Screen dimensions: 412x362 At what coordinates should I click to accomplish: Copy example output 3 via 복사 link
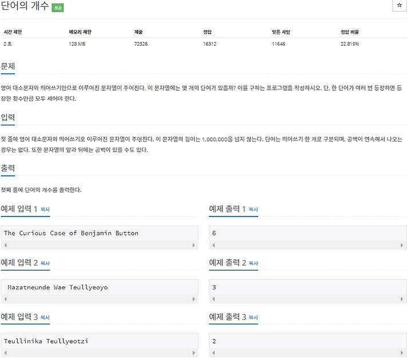pyautogui.click(x=253, y=317)
